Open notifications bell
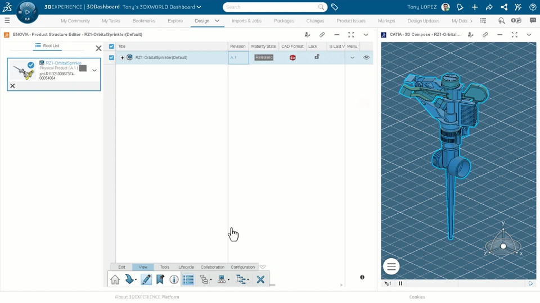The height and width of the screenshot is (303, 540). click(460, 7)
